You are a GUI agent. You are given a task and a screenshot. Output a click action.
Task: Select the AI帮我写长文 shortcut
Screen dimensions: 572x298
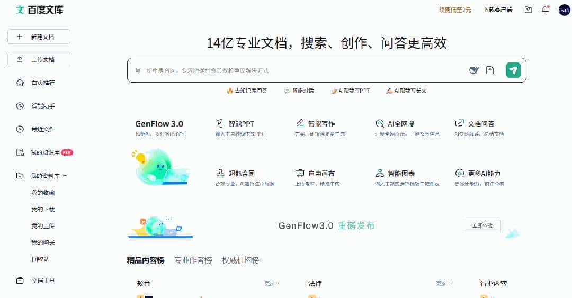tap(406, 91)
